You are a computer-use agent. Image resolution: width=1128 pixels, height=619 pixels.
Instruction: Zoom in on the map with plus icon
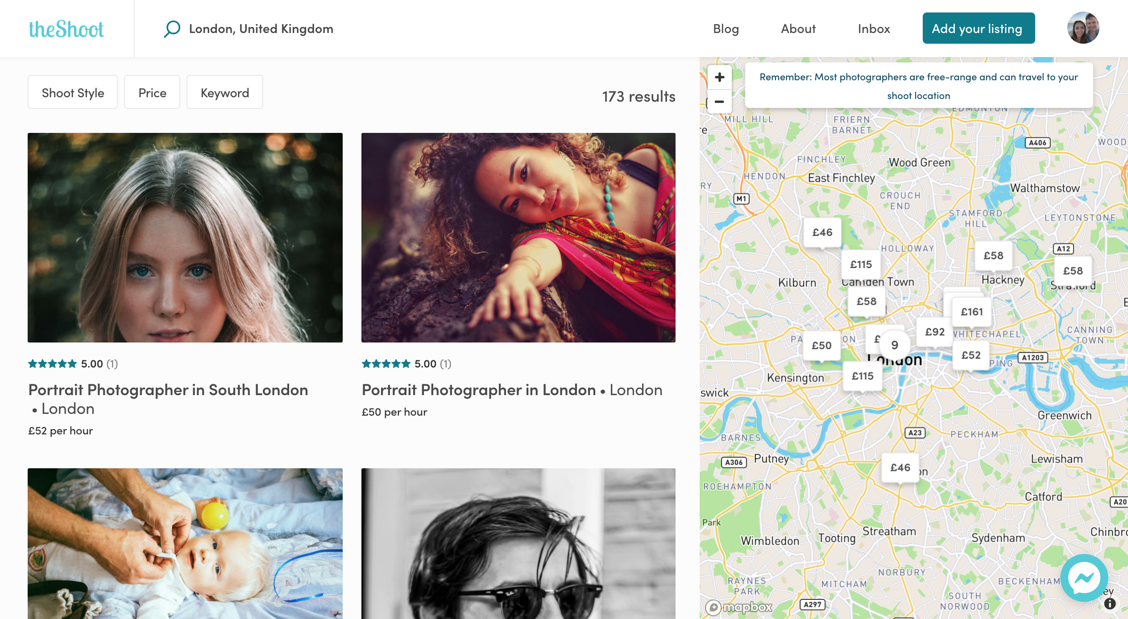coord(719,77)
